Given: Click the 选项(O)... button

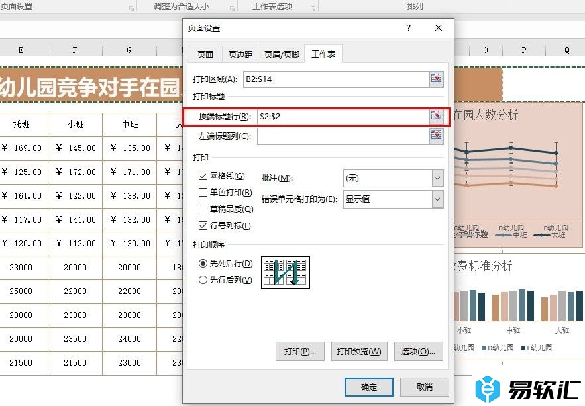Looking at the screenshot, I should 418,351.
